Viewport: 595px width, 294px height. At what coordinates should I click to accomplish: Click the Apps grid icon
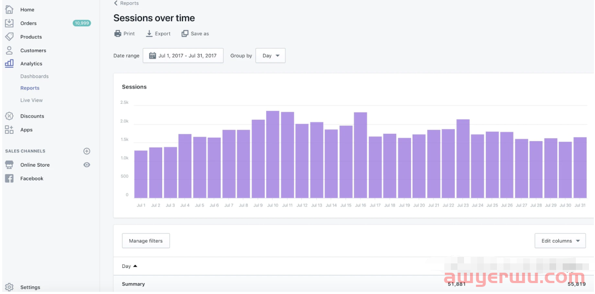coord(9,130)
